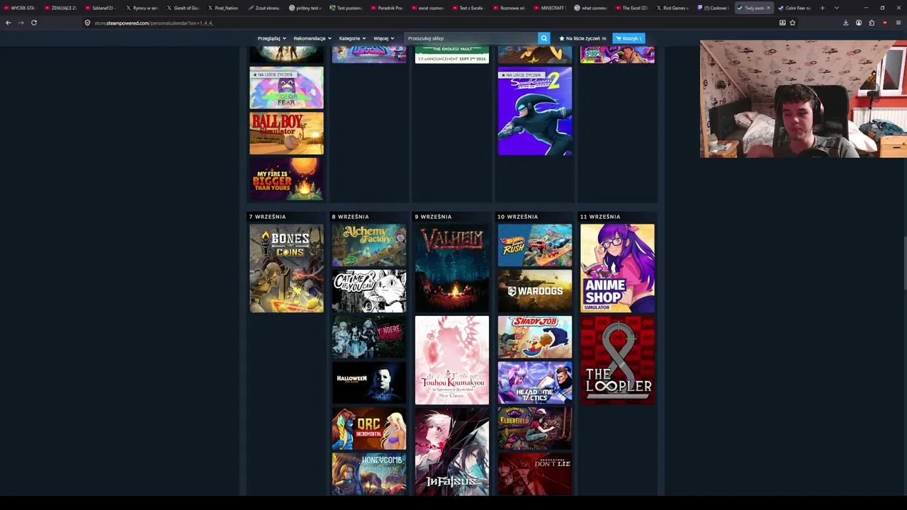Focus the Przeszukaj sklep search field
The height and width of the screenshot is (510, 907).
471,38
